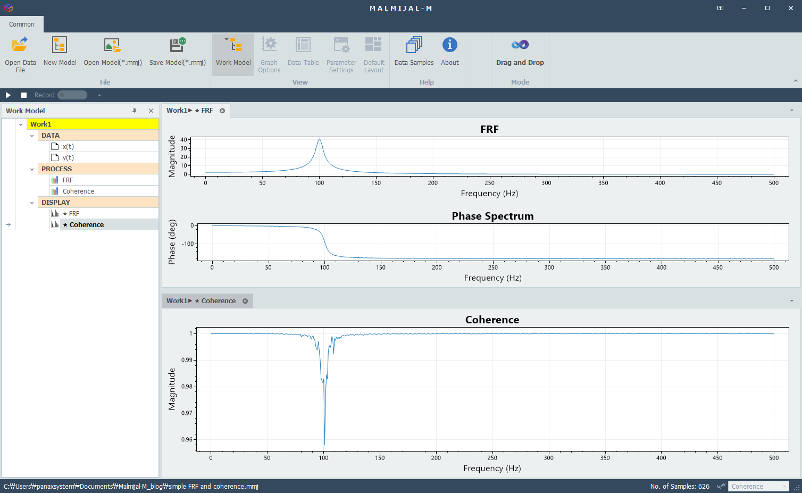Click the PROCESS Coherence chart icon
Viewport: 802px width, 493px height.
pos(55,191)
